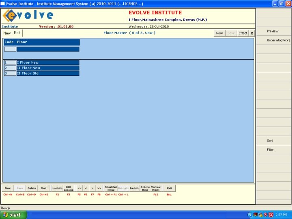
Task: Click the Code column header
Action: [9, 42]
